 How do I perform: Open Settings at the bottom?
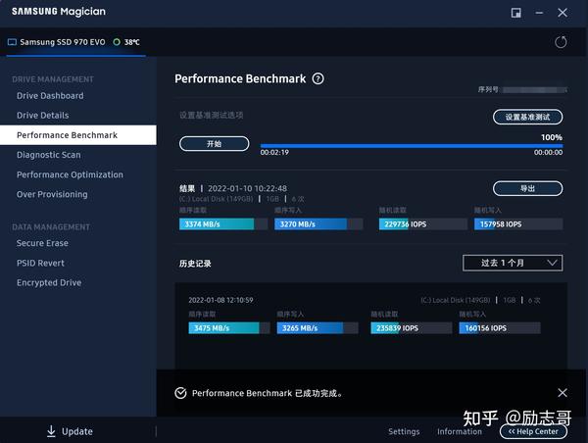tap(404, 431)
